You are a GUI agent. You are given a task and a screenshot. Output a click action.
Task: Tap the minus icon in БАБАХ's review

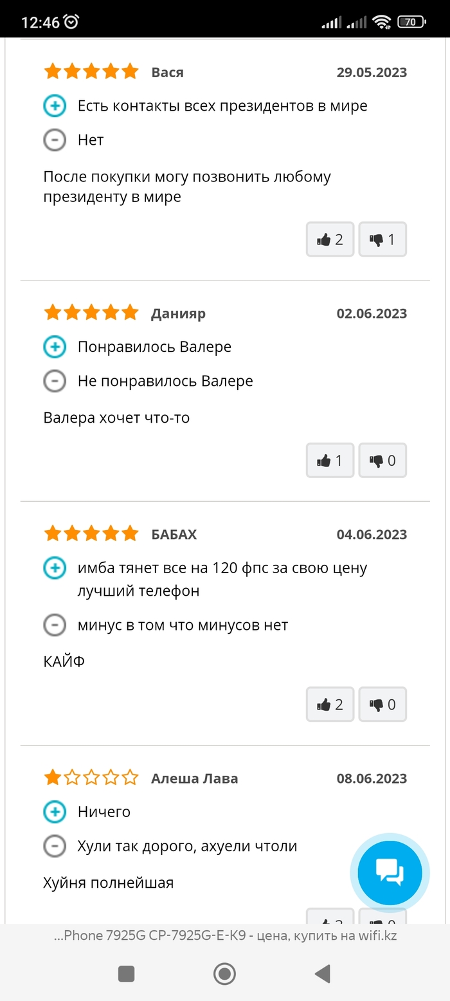(x=55, y=625)
